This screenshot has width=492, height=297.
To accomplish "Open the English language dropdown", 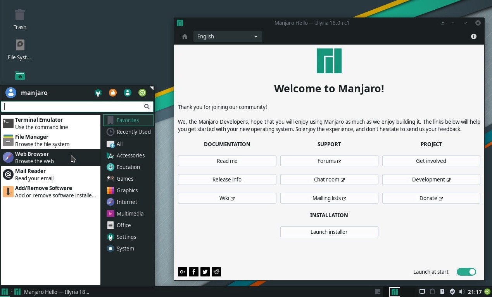I will click(x=227, y=36).
